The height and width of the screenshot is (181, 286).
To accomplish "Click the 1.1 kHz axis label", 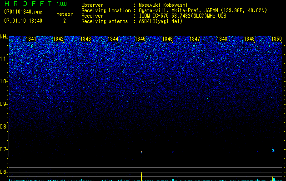I will [4, 59].
